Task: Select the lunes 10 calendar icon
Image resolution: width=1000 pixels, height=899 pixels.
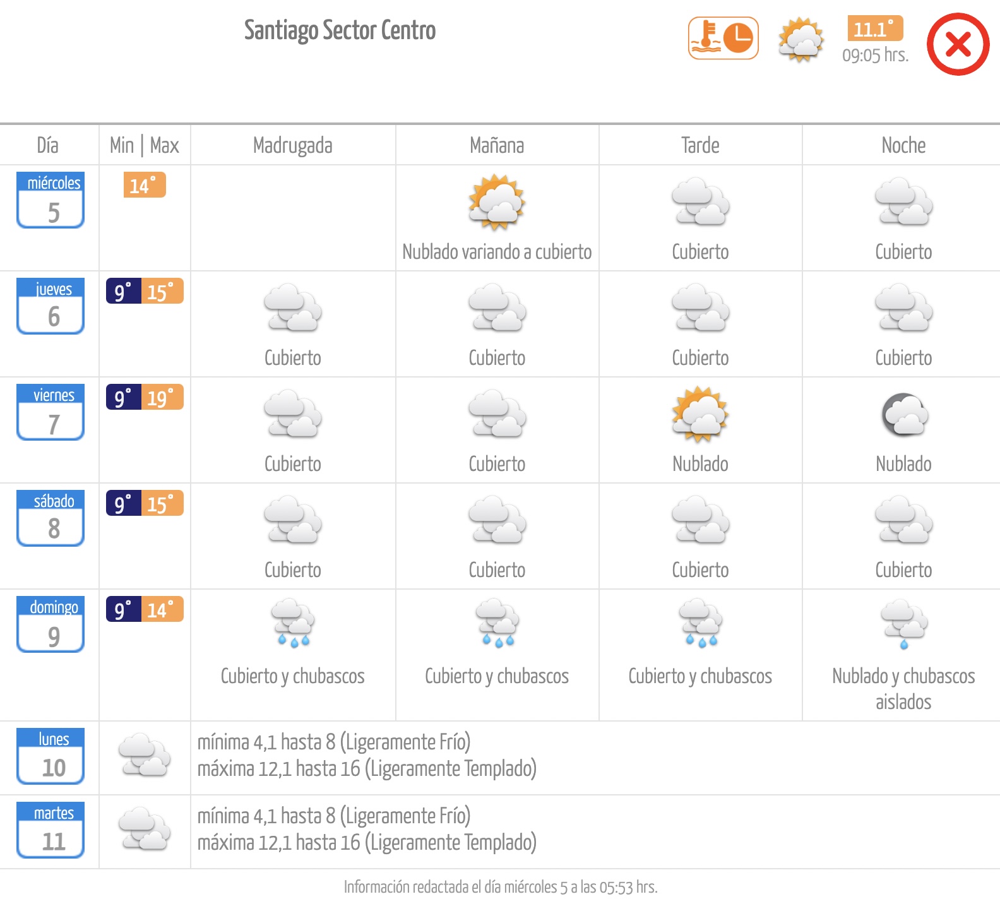Action: (x=51, y=756)
